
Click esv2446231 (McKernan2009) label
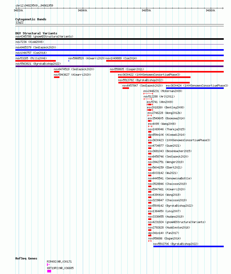(162, 91)
